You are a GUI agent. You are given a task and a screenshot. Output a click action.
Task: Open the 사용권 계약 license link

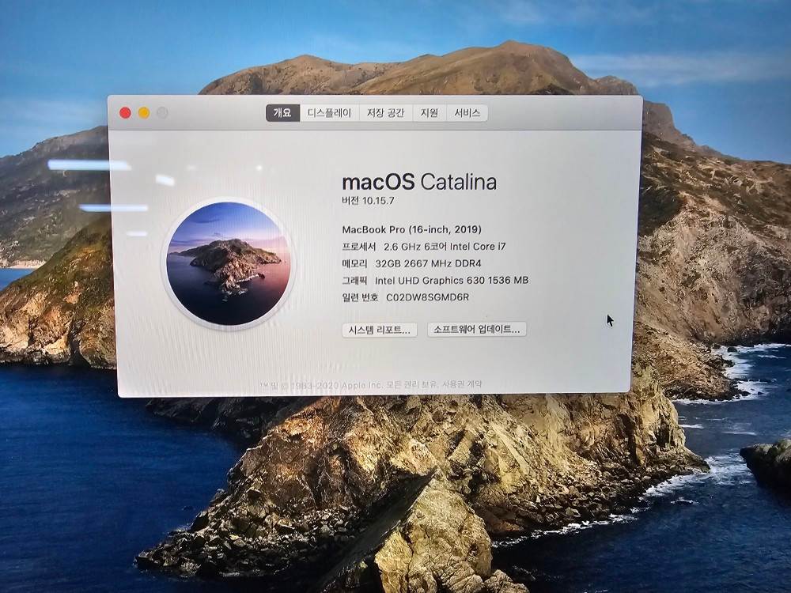pyautogui.click(x=463, y=385)
